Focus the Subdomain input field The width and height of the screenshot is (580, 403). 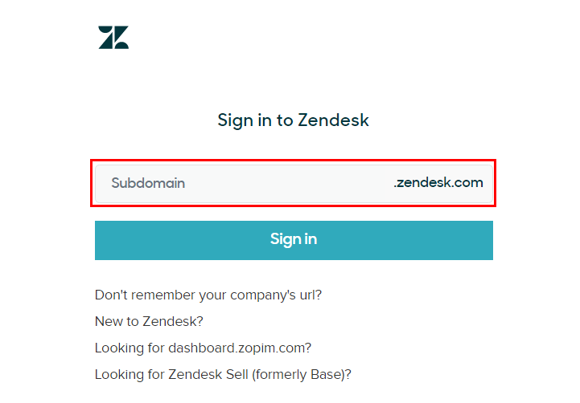(294, 183)
